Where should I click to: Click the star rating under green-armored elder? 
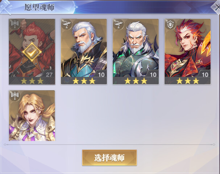pyautogui.click(x=136, y=81)
